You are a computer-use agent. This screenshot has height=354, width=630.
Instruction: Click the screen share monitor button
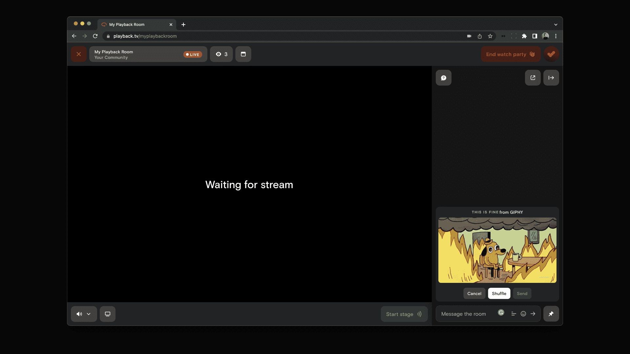[x=108, y=314]
